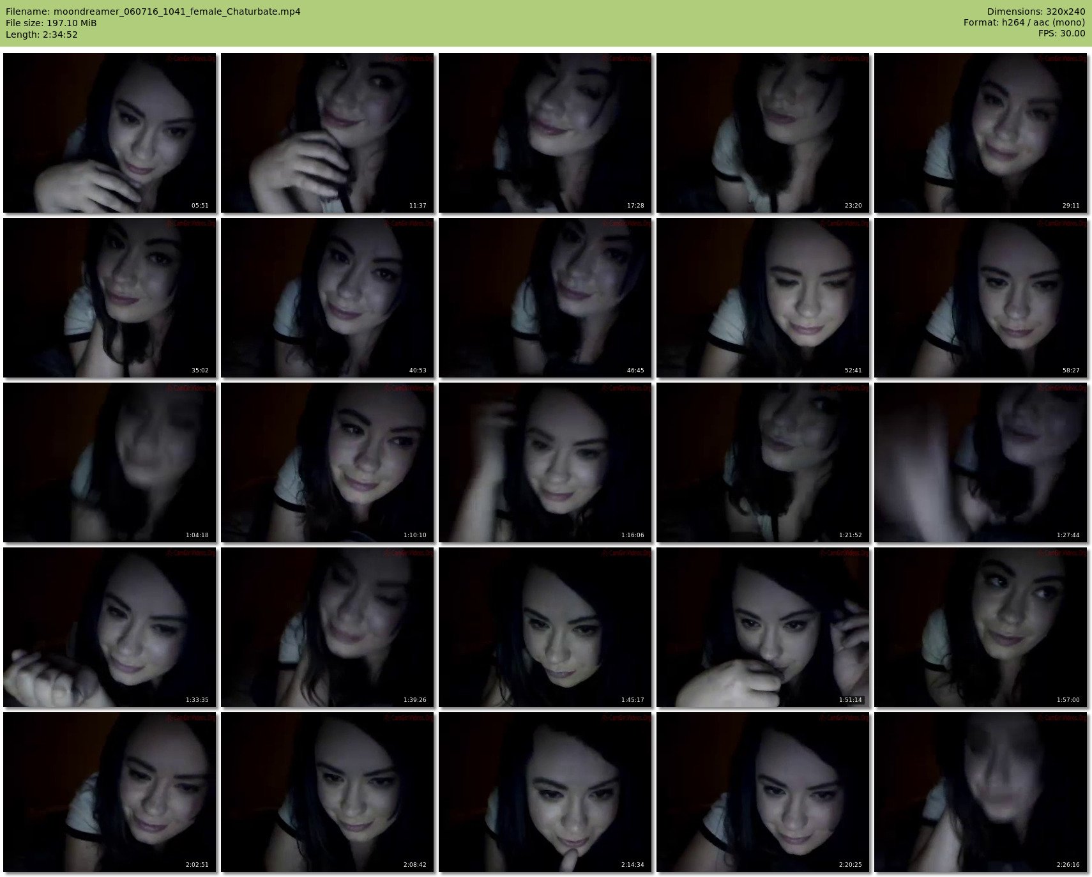The width and height of the screenshot is (1092, 877).
Task: Open the frame at 35:02
Action: point(110,298)
